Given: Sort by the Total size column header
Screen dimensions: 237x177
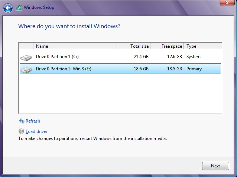Looking at the screenshot, I should click(x=134, y=46).
